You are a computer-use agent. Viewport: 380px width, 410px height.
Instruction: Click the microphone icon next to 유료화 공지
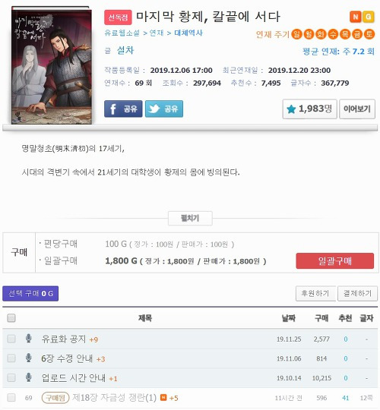coord(29,339)
